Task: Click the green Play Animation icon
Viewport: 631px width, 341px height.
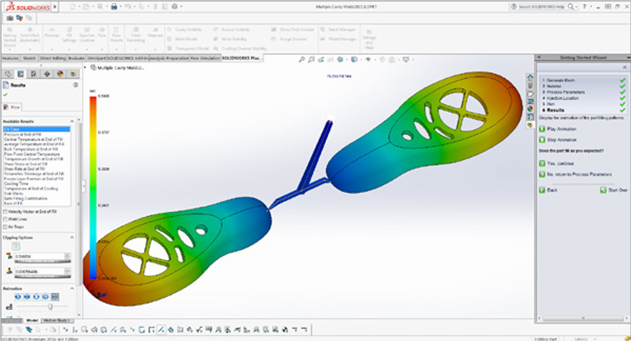Action: tap(542, 129)
